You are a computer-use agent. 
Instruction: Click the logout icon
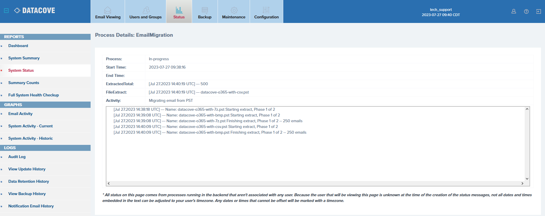pyautogui.click(x=538, y=11)
